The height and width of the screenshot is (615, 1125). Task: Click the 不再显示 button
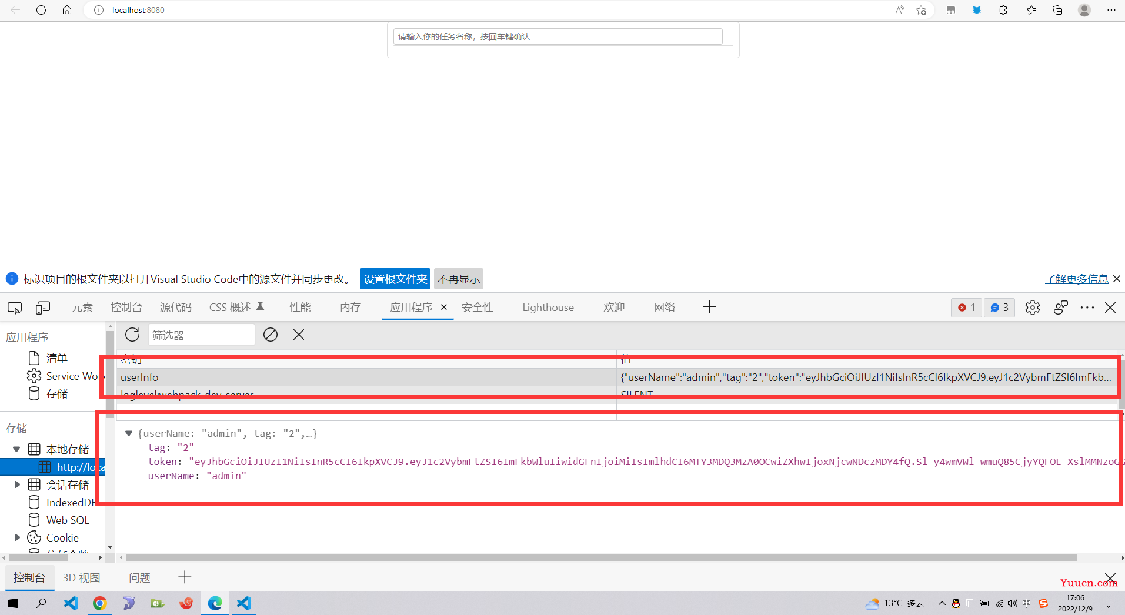tap(459, 279)
